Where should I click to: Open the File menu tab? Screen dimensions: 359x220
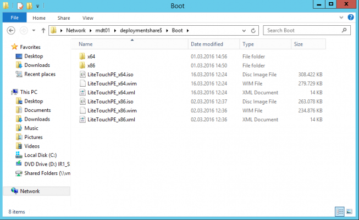14,18
